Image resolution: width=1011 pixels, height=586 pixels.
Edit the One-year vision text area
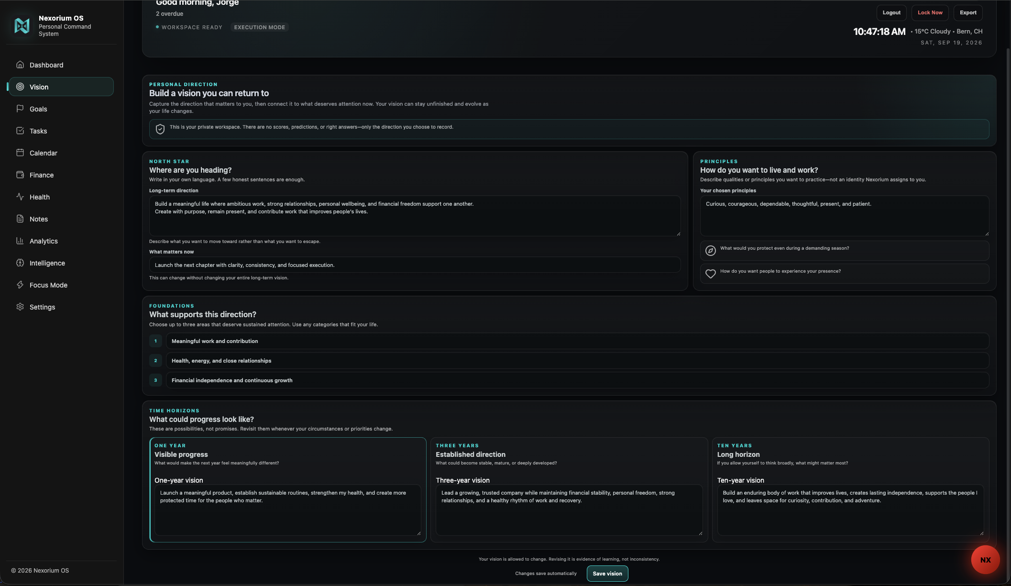[x=287, y=510]
